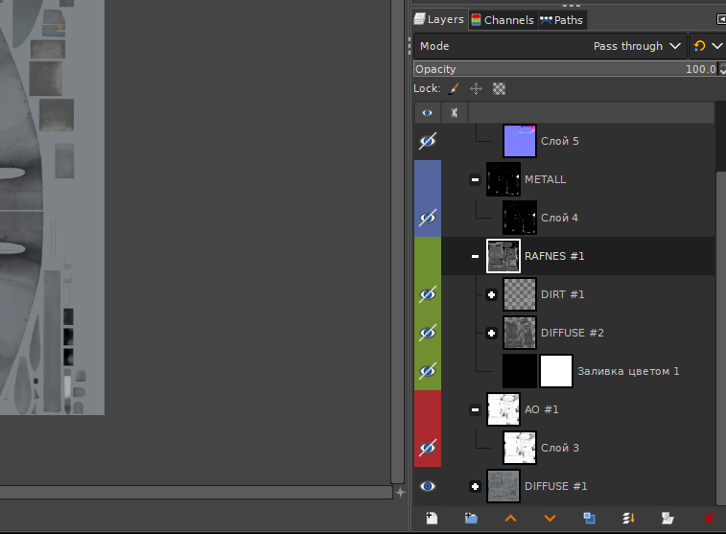This screenshot has height=534, width=726.
Task: Open the Pass through mode dropdown
Action: click(x=550, y=46)
